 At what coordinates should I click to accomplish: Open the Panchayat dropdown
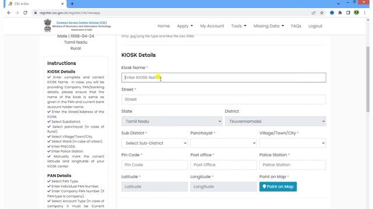click(223, 143)
